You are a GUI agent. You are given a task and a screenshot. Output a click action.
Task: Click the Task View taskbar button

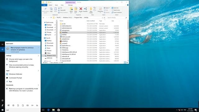[43, 110]
